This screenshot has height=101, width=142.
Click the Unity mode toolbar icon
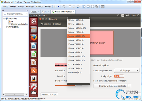97,6
